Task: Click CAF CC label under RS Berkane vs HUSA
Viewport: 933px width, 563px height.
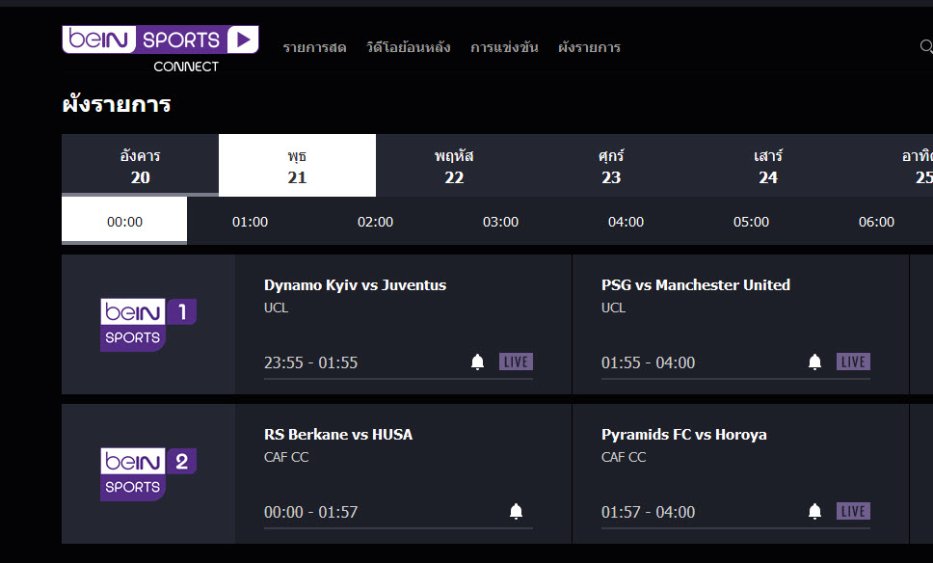Action: pos(286,457)
